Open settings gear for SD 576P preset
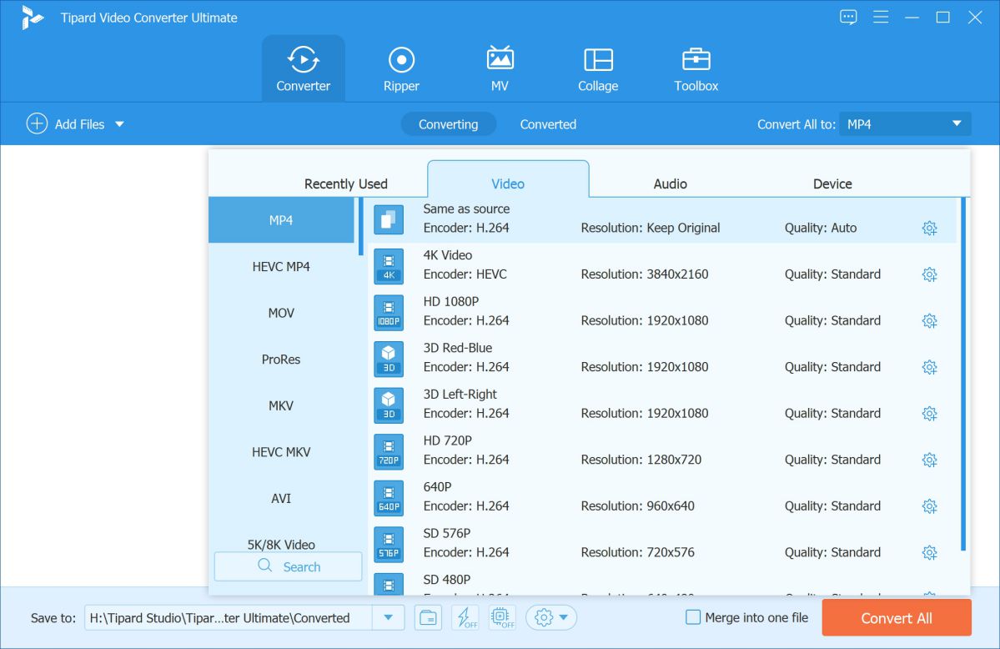This screenshot has height=649, width=1000. pos(929,552)
